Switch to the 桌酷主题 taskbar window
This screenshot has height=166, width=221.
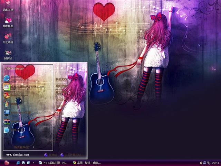coord(53,163)
